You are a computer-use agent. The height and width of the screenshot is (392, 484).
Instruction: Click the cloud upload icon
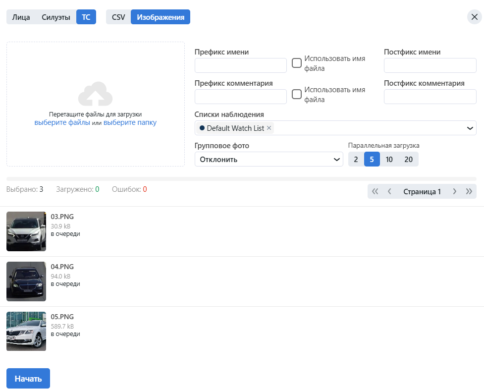point(95,94)
